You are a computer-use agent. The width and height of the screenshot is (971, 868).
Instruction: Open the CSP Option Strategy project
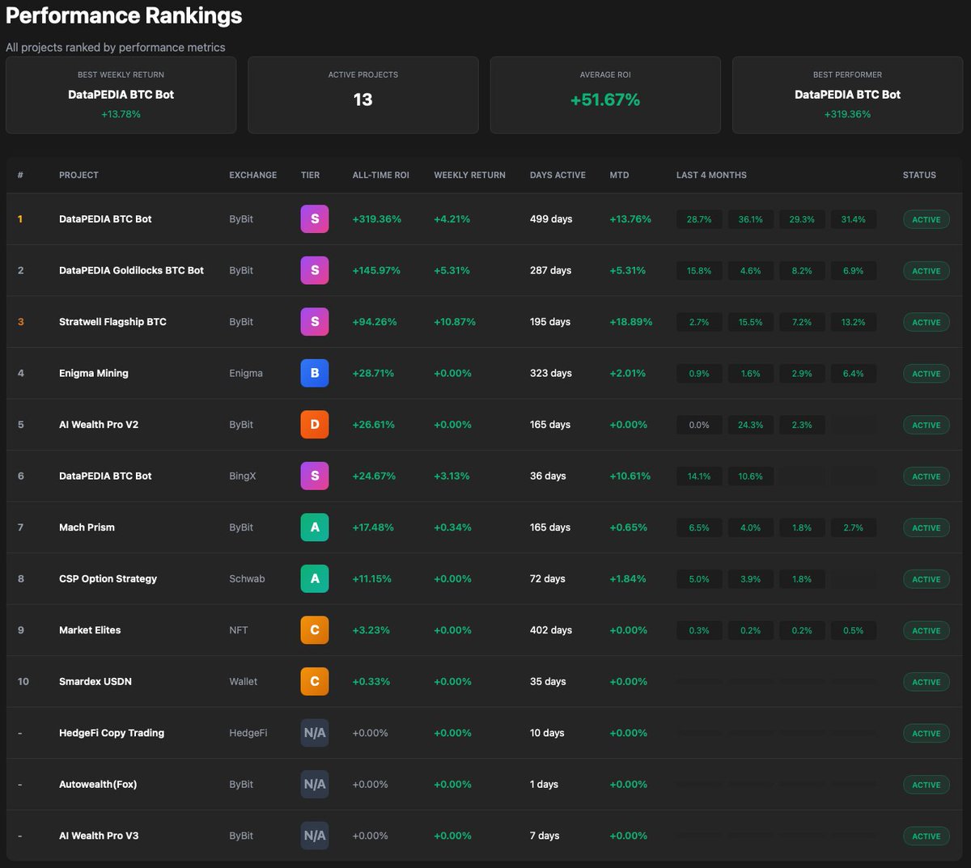tap(108, 578)
